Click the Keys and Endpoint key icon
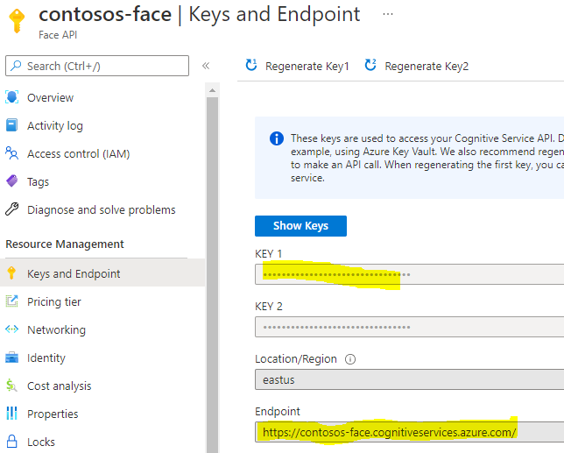This screenshot has width=564, height=453. click(x=11, y=273)
